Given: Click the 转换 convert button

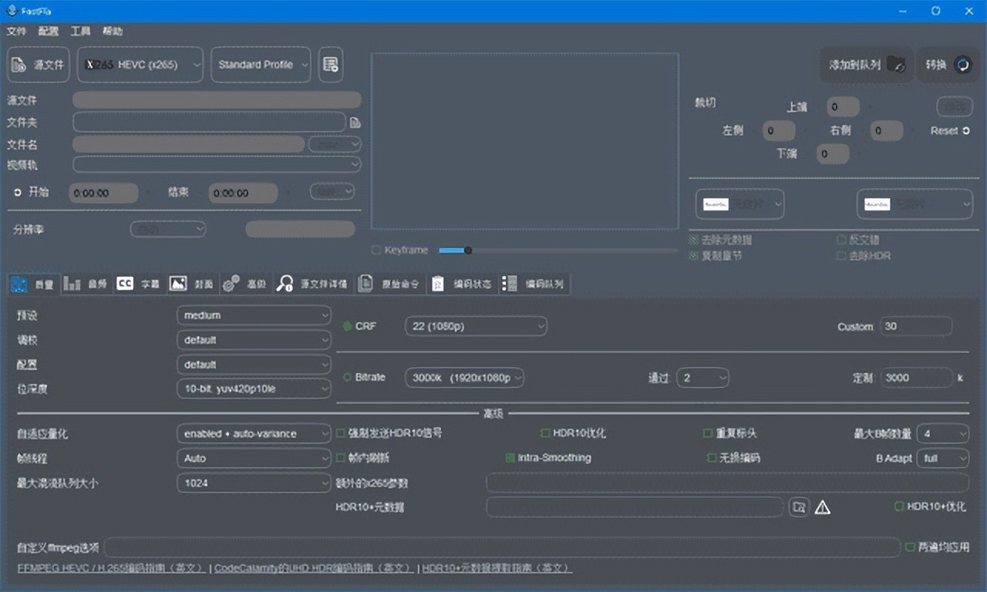Looking at the screenshot, I should point(948,65).
